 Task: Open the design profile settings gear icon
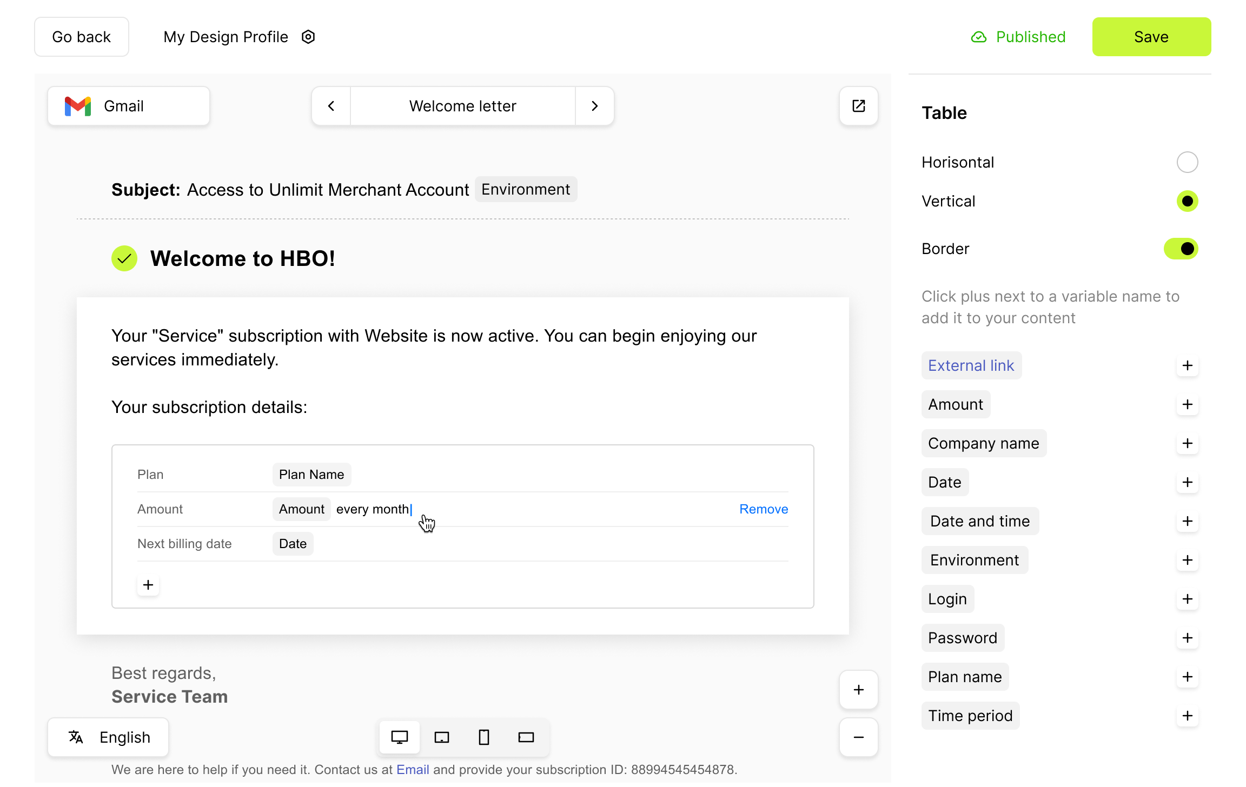308,37
